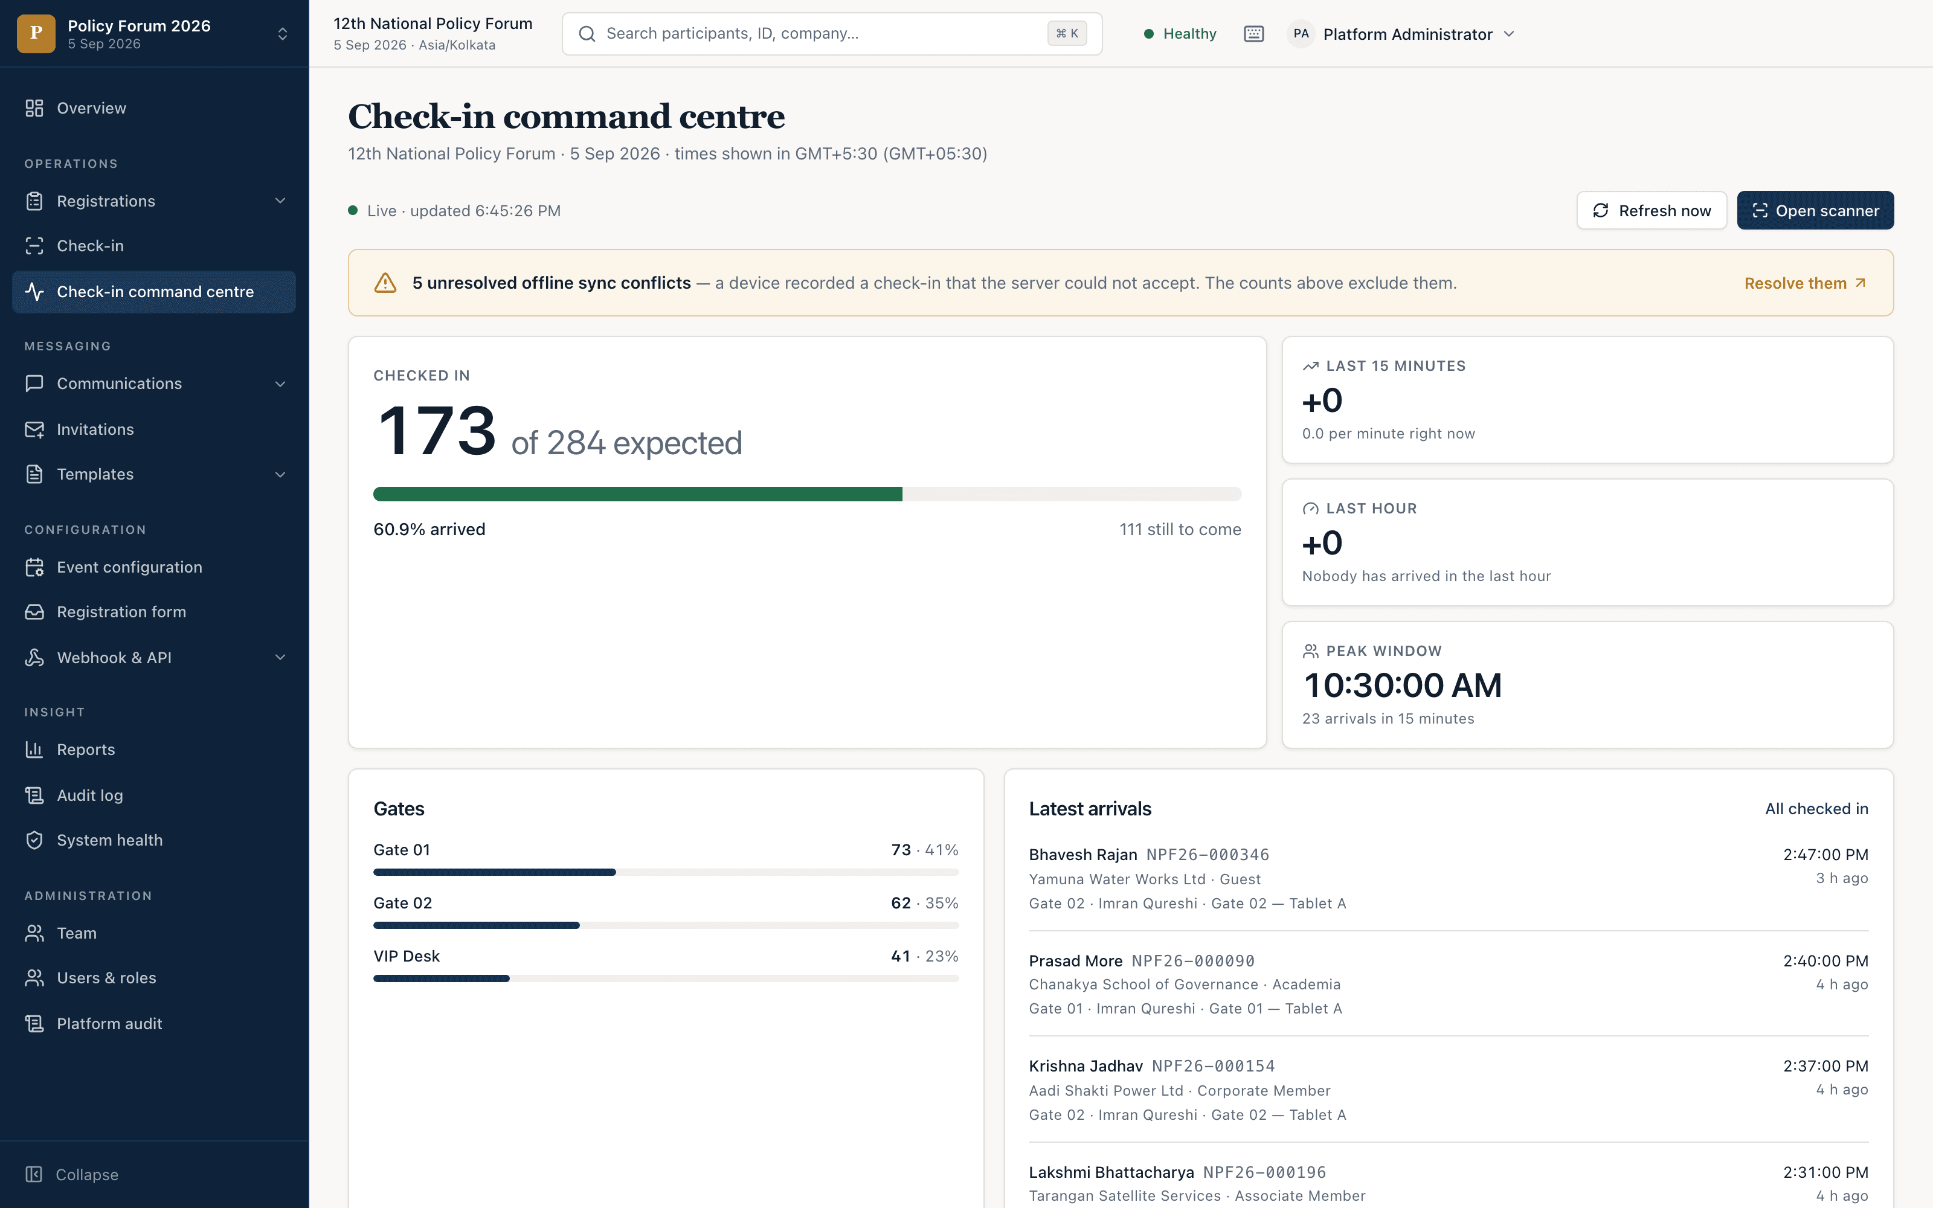The image size is (1933, 1208).
Task: Select Krishna Jadhav arrival entry
Action: click(1448, 1090)
